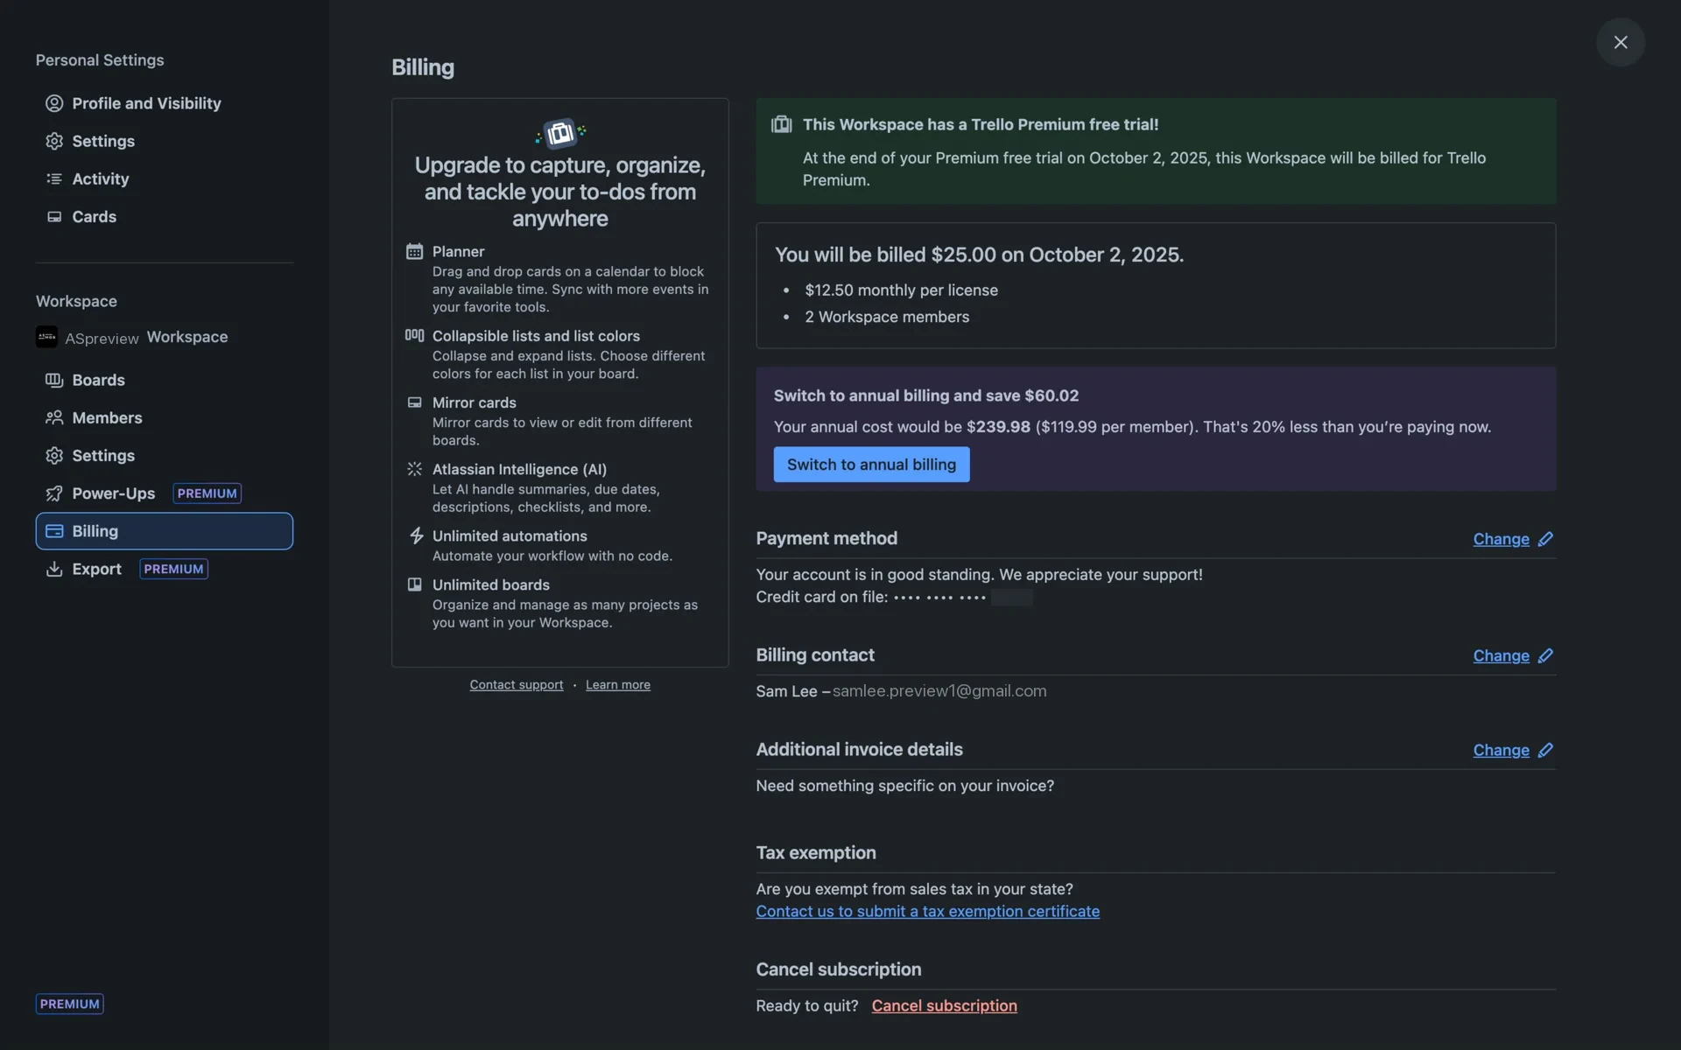Click the ASpreview workspace avatar icon
The width and height of the screenshot is (1681, 1050).
[46, 337]
